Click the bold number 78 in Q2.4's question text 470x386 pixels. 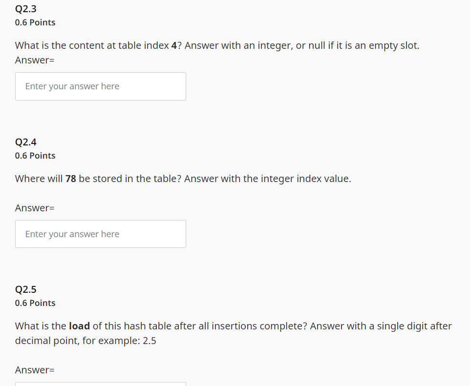point(70,178)
